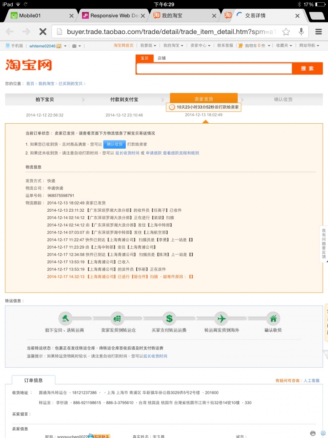
Task: Open the 申请退款 link
Action: [154, 153]
